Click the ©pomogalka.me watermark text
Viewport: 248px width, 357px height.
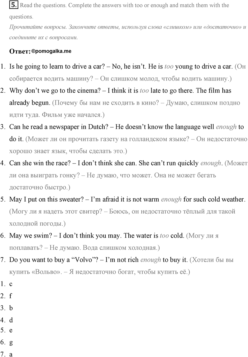pyautogui.click(x=51, y=51)
